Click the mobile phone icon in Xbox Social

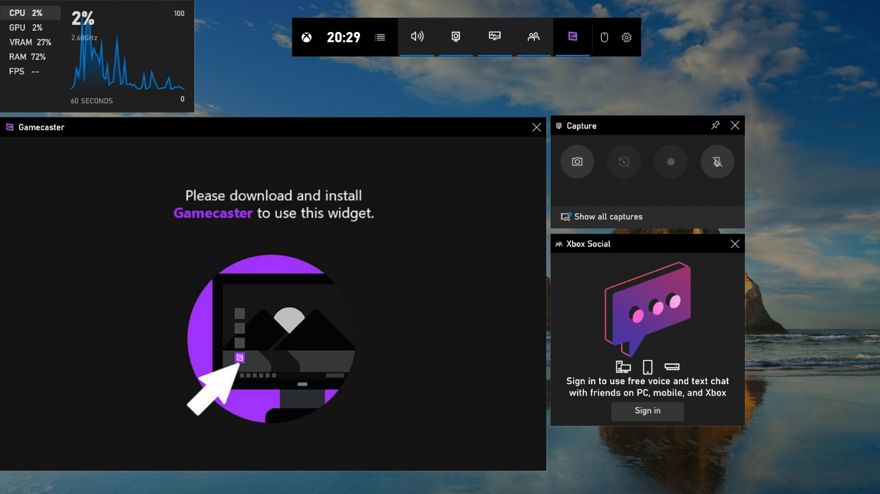[648, 367]
